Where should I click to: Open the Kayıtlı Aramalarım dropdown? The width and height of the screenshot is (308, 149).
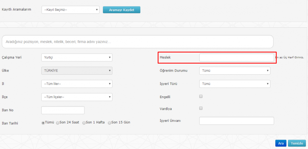click(71, 10)
